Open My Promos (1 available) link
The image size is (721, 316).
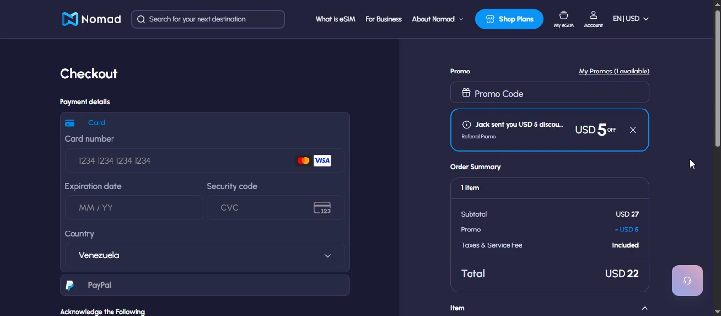(x=614, y=72)
